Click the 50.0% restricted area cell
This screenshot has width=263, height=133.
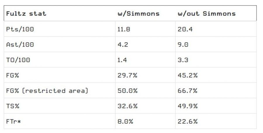tap(127, 91)
